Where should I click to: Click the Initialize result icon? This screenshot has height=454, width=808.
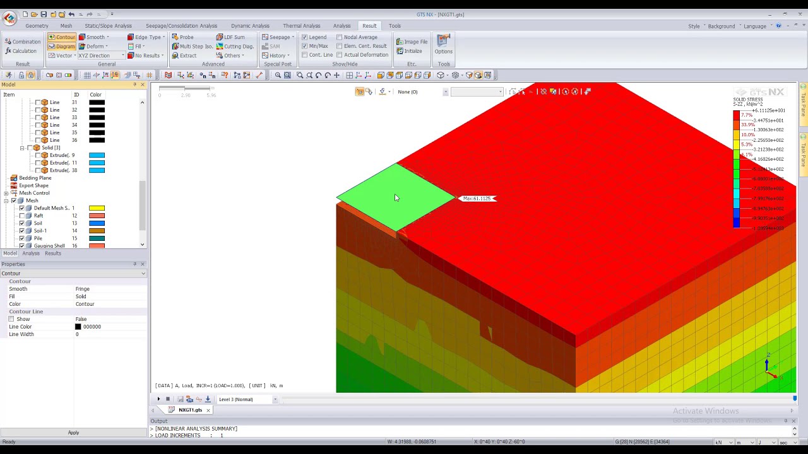tap(400, 51)
